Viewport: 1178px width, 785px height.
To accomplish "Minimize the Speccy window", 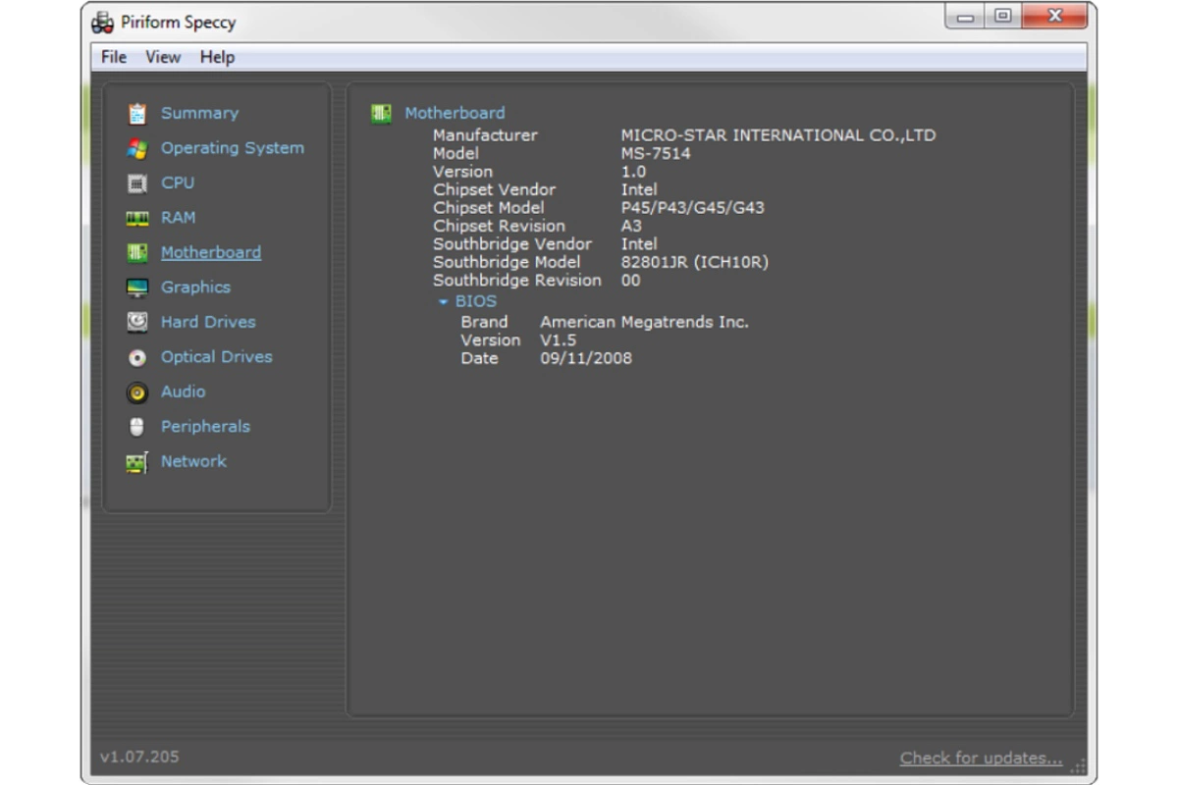I will click(967, 17).
